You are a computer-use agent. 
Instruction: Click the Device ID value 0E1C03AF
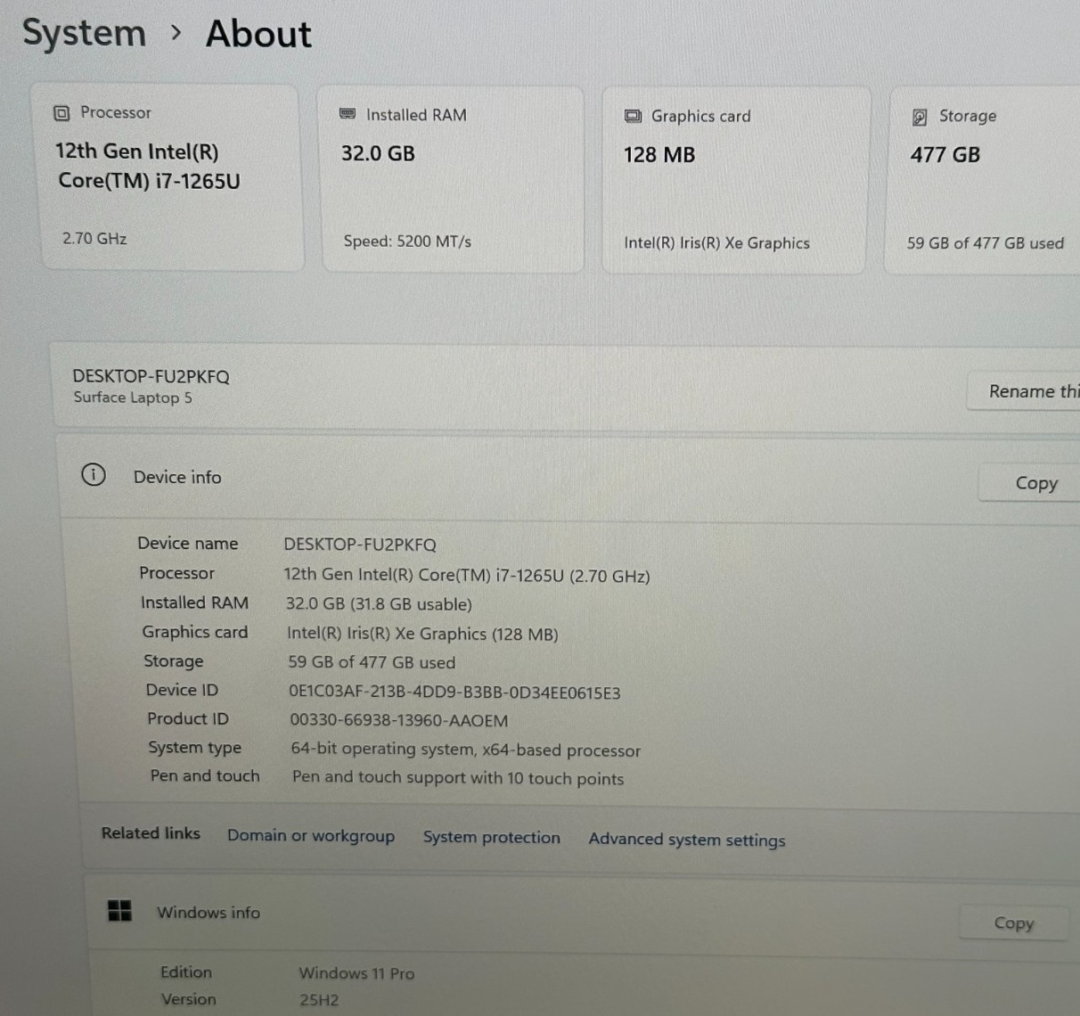454,692
